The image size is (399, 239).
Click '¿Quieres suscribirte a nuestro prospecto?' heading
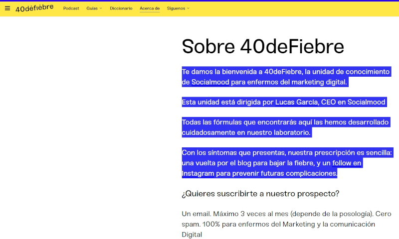(x=260, y=194)
